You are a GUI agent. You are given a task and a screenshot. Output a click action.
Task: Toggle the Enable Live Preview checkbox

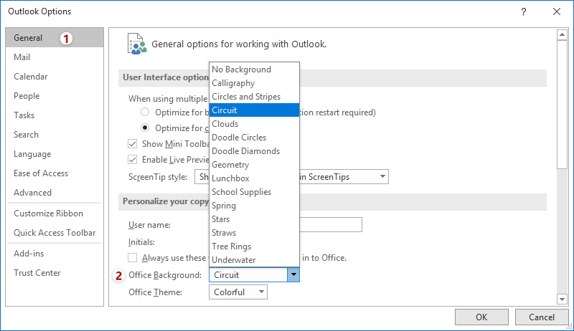[x=133, y=159]
